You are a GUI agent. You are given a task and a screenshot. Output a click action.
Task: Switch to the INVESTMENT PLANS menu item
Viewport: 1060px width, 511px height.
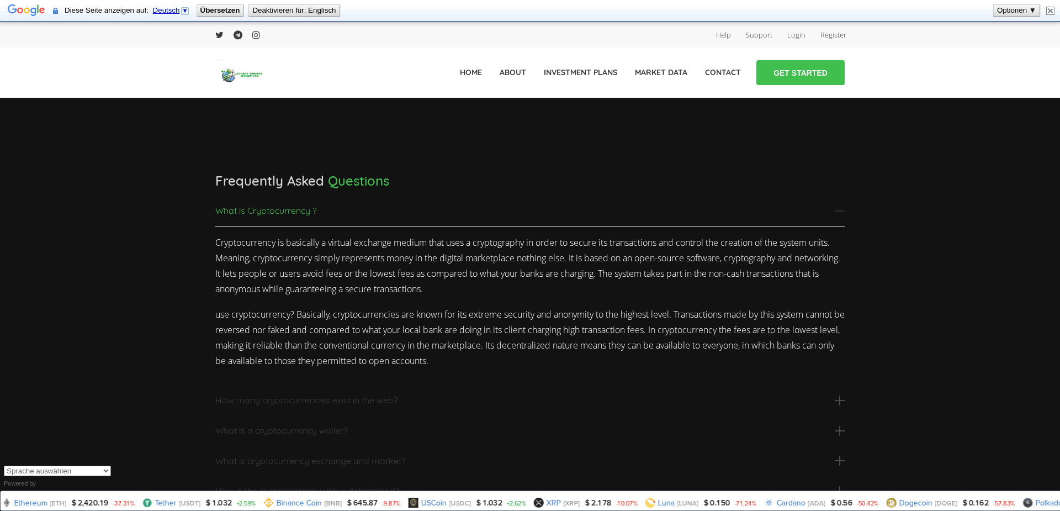[580, 72]
